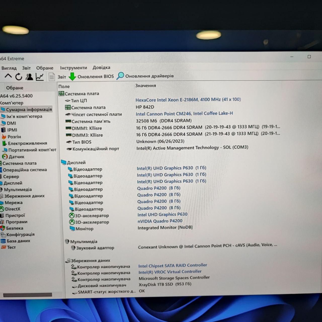Click the DirectX Xbox-style icon

tap(2, 209)
